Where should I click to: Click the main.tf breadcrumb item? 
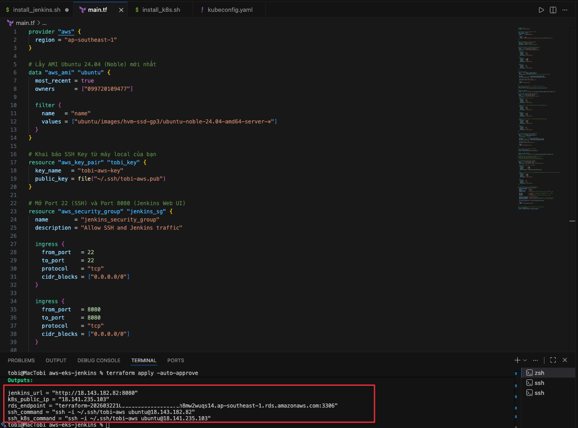coord(25,23)
